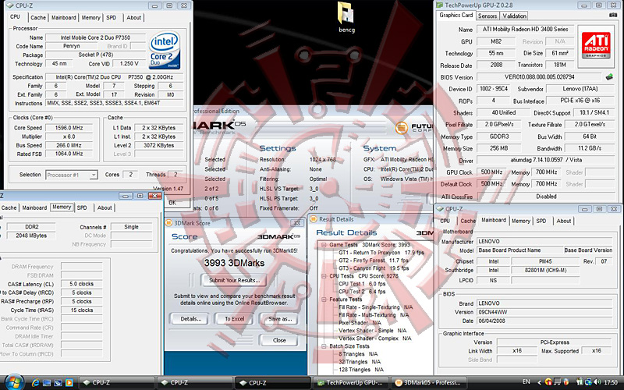Click the EN language indicator
Image resolution: width=624 pixels, height=390 pixels.
526,381
